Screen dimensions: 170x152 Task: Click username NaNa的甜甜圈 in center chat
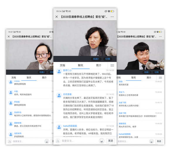pos(70,126)
